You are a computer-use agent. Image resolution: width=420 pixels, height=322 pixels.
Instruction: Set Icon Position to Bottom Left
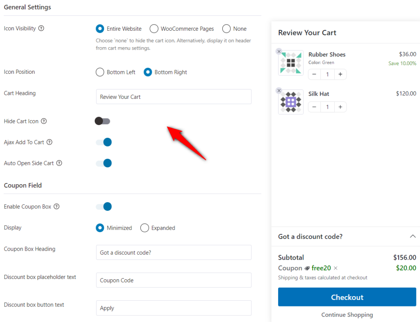click(x=100, y=72)
